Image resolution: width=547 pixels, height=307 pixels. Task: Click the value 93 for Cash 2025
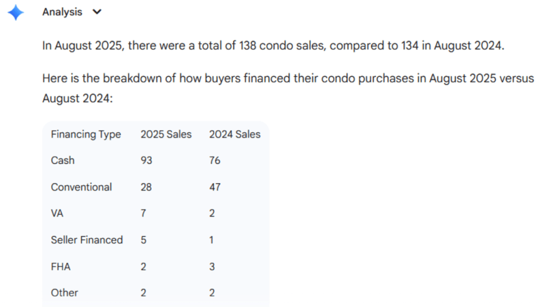(146, 160)
